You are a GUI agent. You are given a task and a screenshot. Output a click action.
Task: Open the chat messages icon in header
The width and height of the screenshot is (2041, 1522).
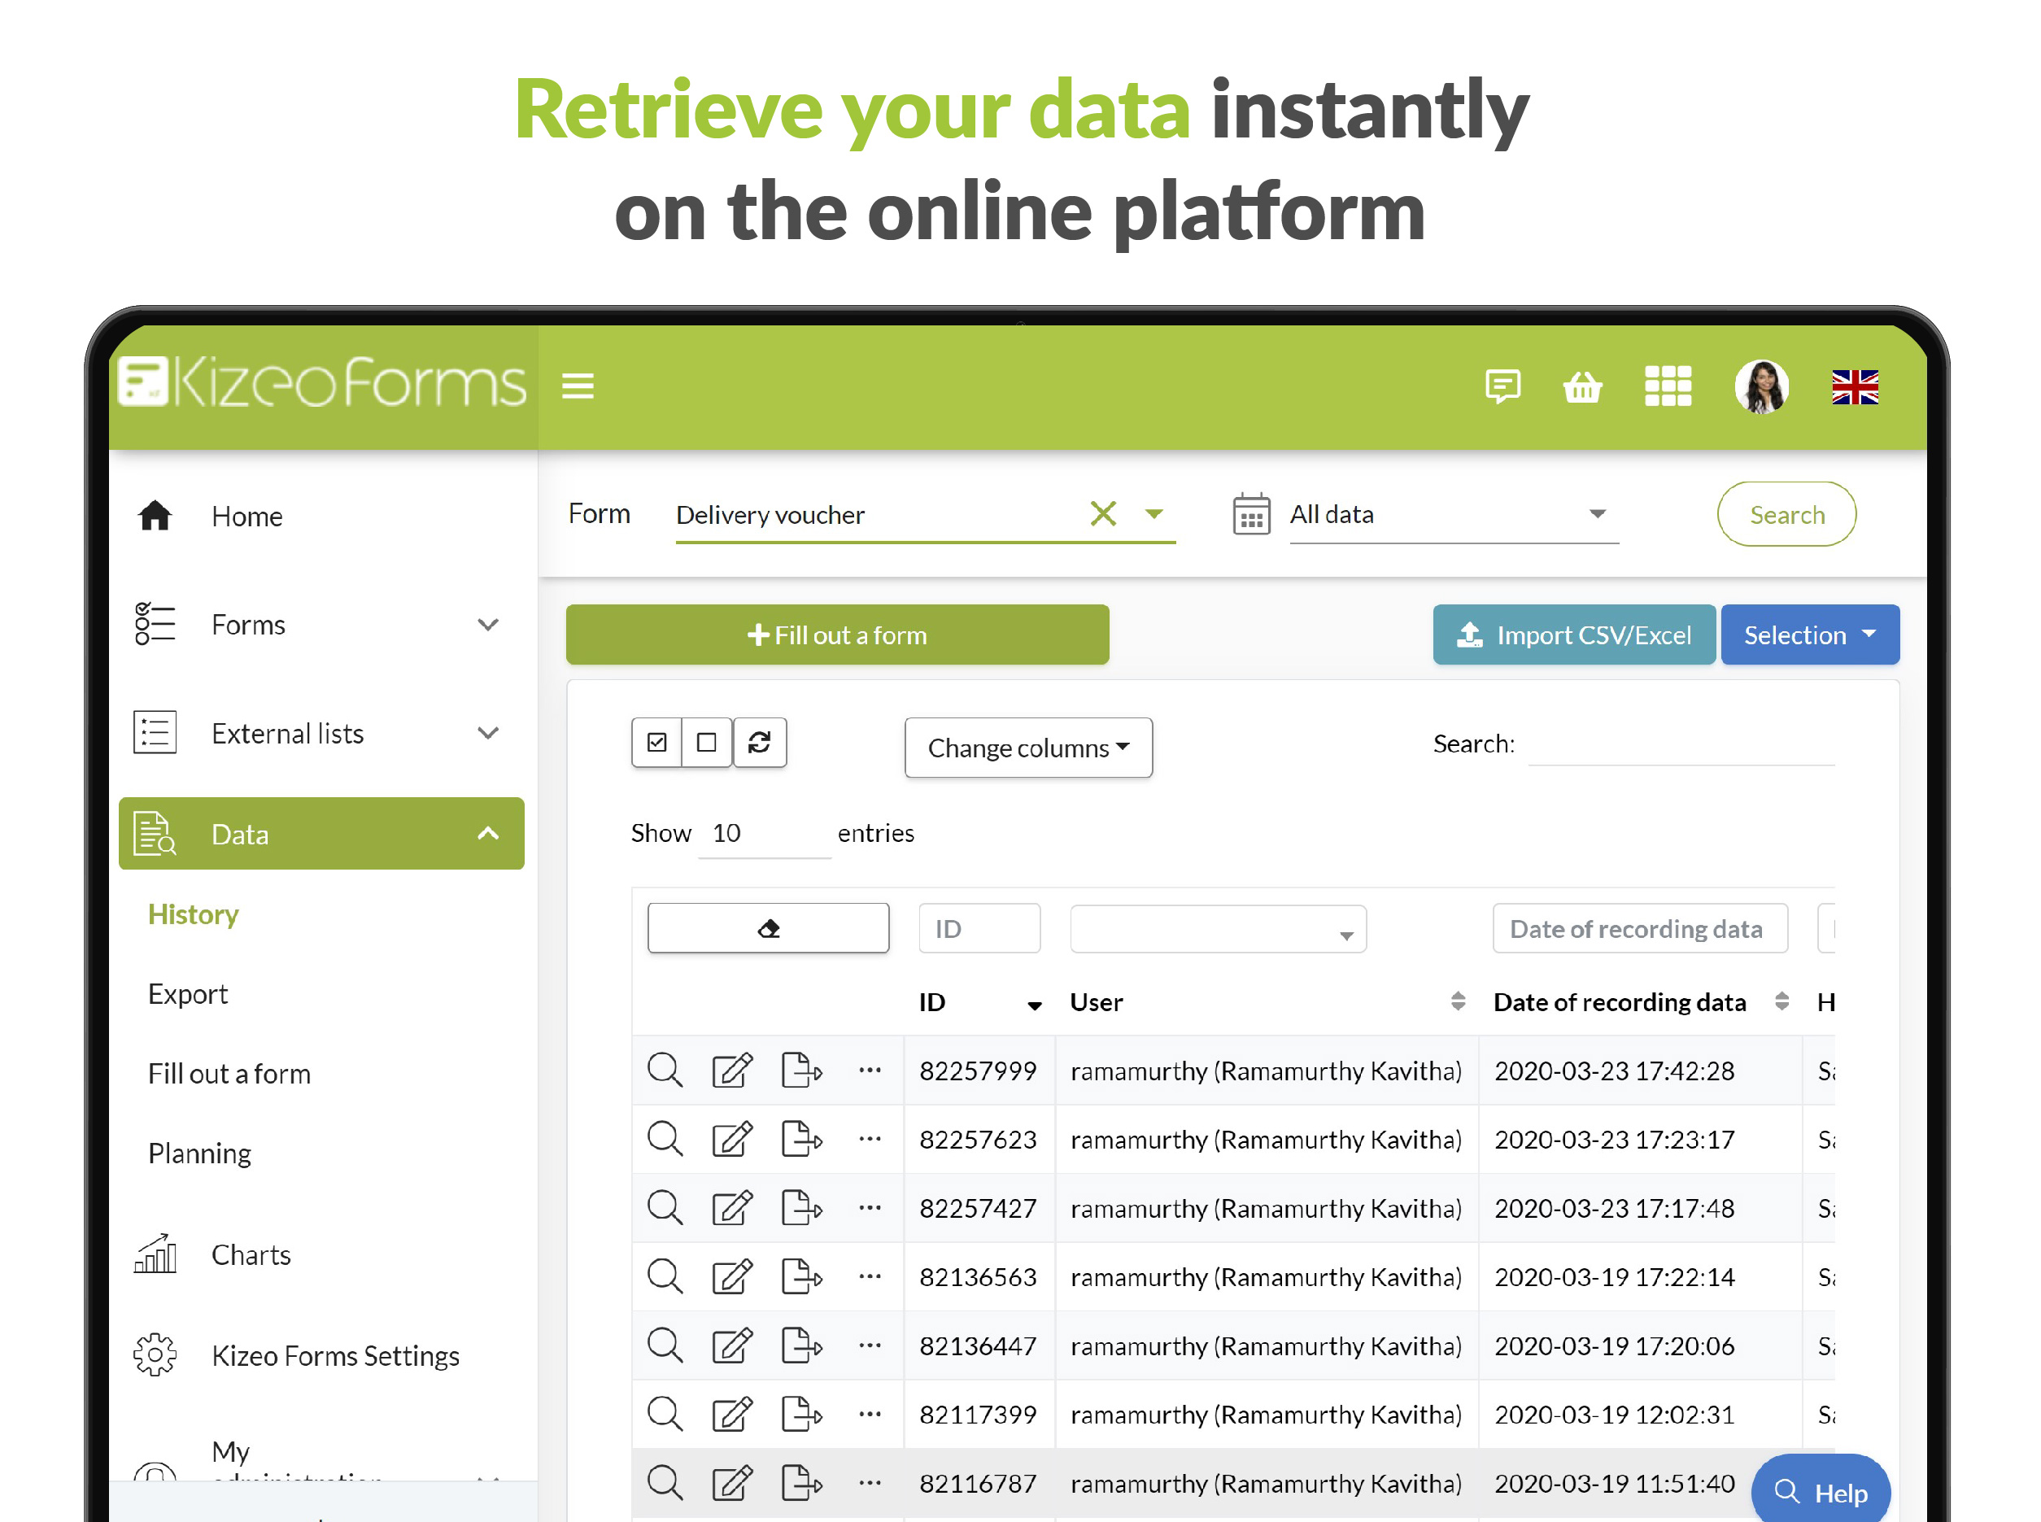[1502, 386]
